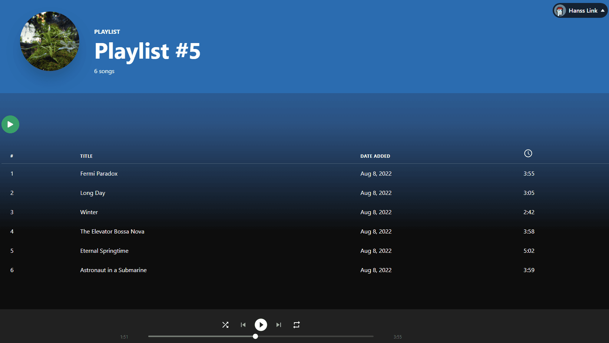This screenshot has height=343, width=609.
Task: Toggle repeat mode in player bar
Action: tap(297, 325)
